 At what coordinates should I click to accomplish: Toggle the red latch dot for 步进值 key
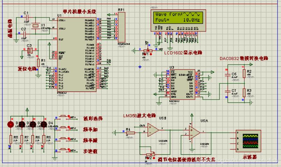(69, 150)
